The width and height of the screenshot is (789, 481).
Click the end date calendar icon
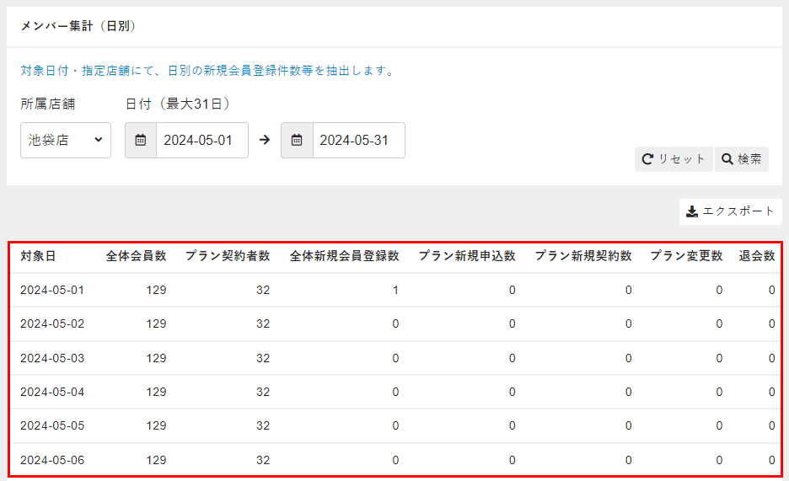pos(297,140)
